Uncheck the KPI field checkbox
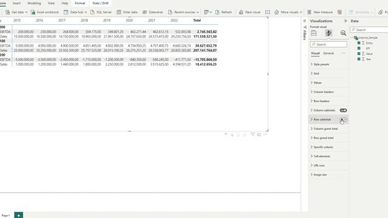Screen dimensions: 388x218 [359, 48]
